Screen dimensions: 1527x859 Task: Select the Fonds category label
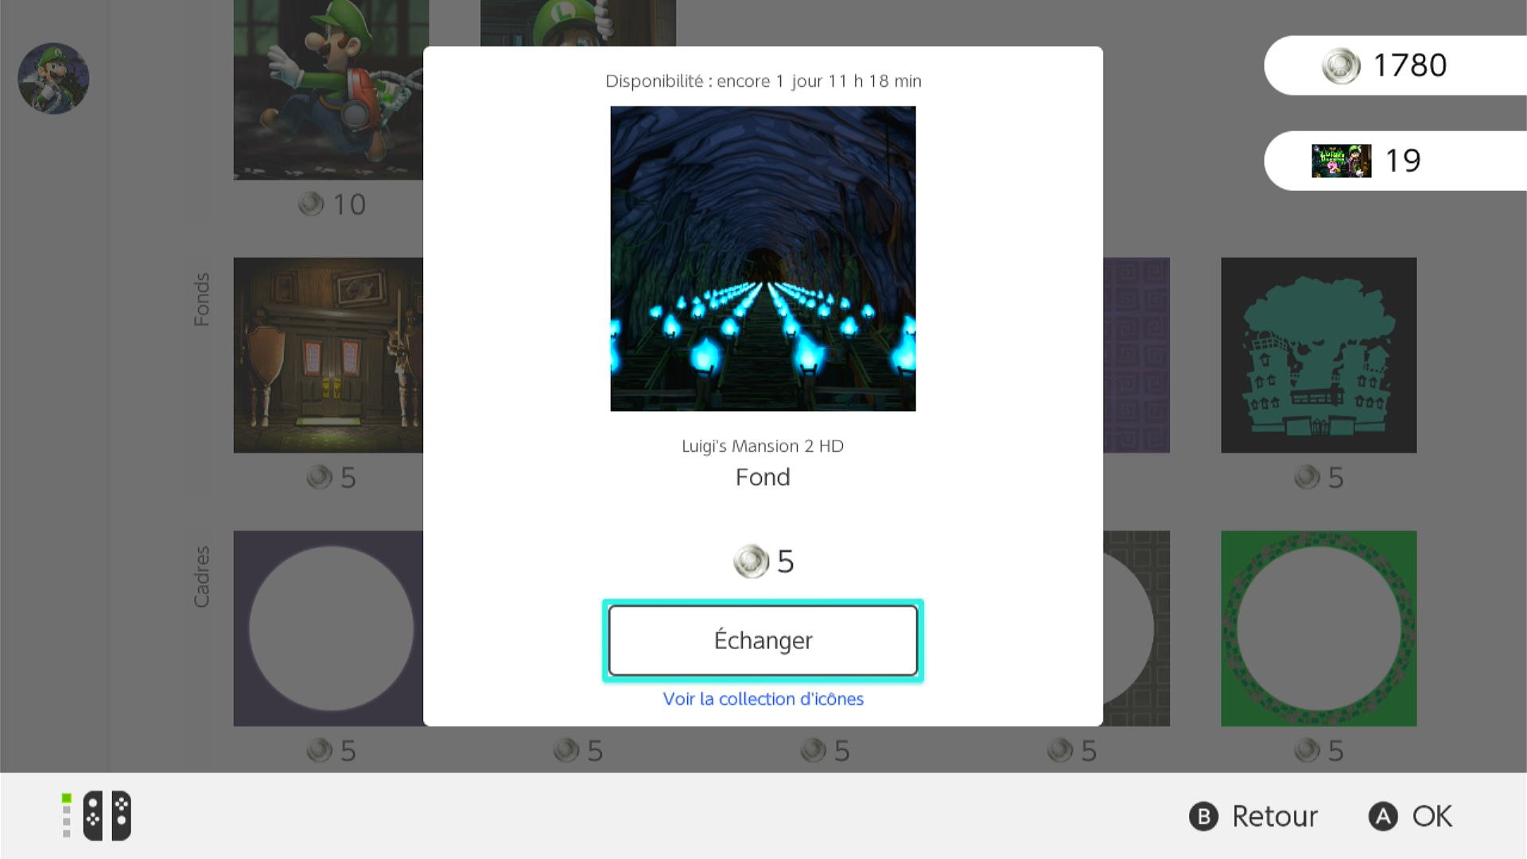pyautogui.click(x=202, y=300)
